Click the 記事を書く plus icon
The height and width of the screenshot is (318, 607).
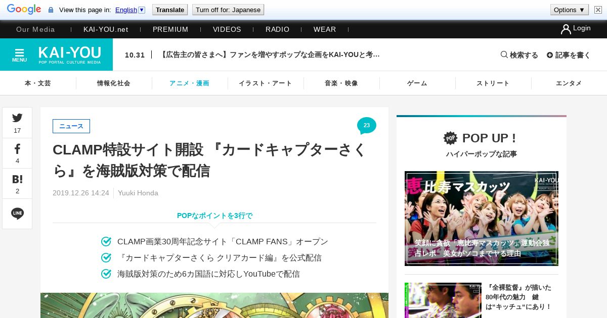[550, 55]
